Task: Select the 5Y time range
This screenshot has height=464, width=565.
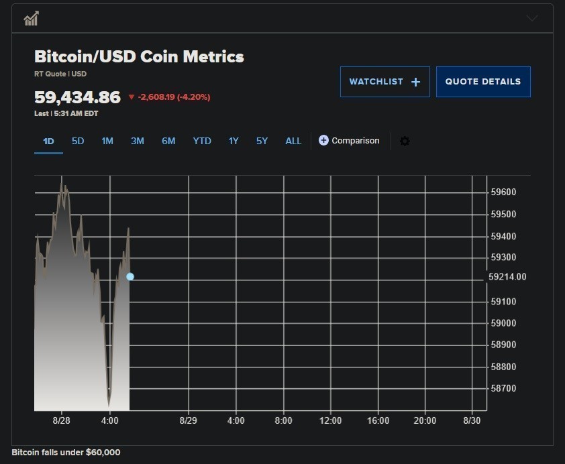Action: [262, 141]
